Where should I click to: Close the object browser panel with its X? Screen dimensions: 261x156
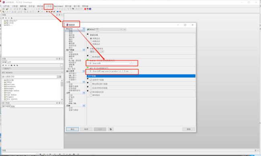coord(62,59)
